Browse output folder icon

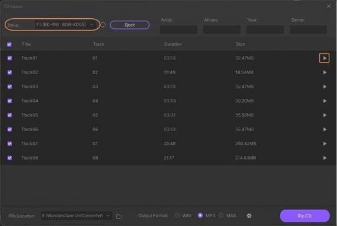pyautogui.click(x=119, y=216)
